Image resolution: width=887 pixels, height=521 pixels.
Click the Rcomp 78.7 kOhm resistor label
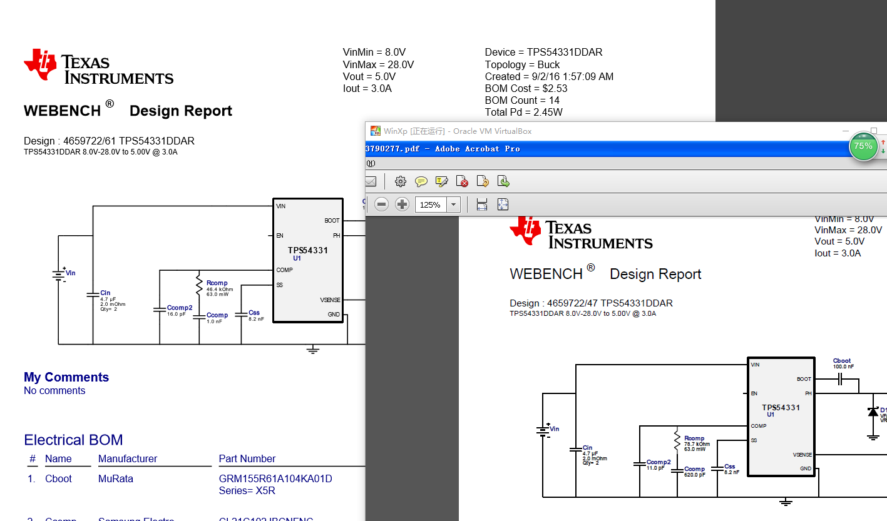697,443
